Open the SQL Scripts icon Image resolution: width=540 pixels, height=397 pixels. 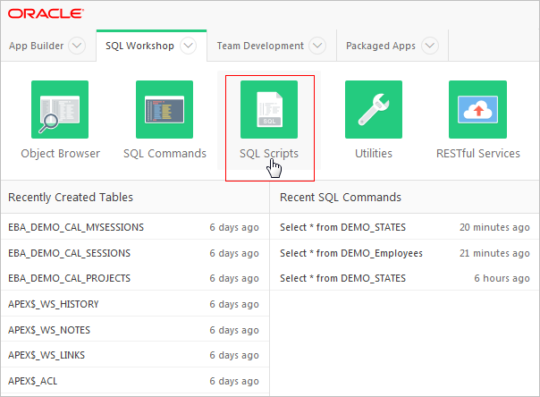coord(269,109)
